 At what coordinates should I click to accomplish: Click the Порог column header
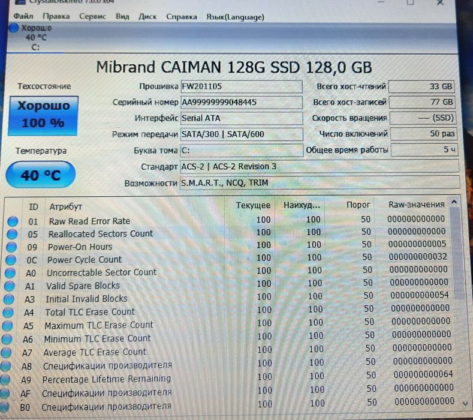tap(358, 205)
